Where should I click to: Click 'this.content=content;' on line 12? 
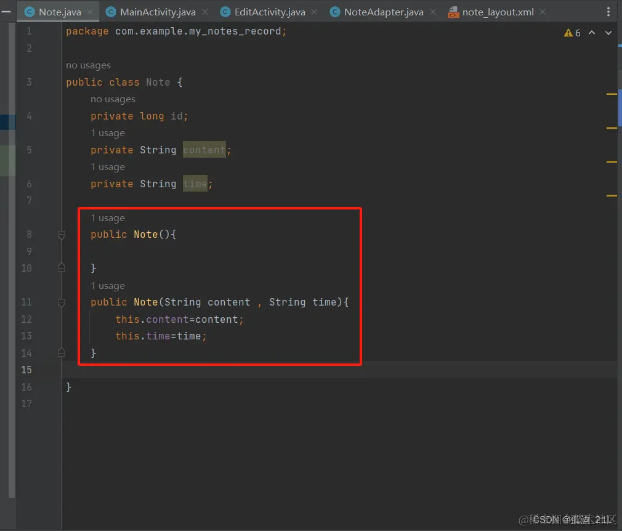pos(179,320)
